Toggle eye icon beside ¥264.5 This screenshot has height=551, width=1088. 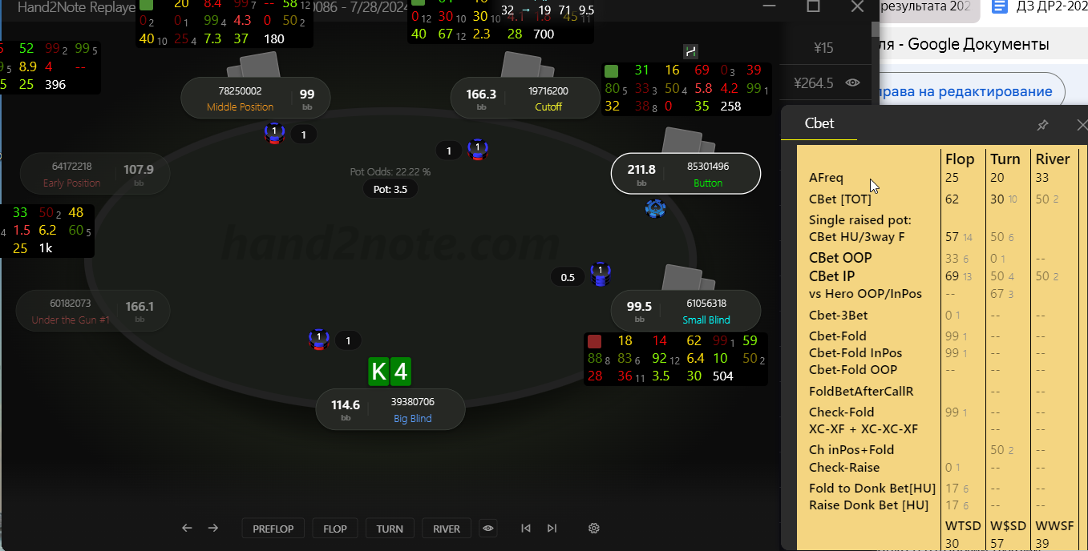(853, 82)
